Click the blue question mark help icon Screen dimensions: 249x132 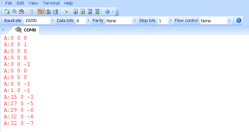click(107, 11)
